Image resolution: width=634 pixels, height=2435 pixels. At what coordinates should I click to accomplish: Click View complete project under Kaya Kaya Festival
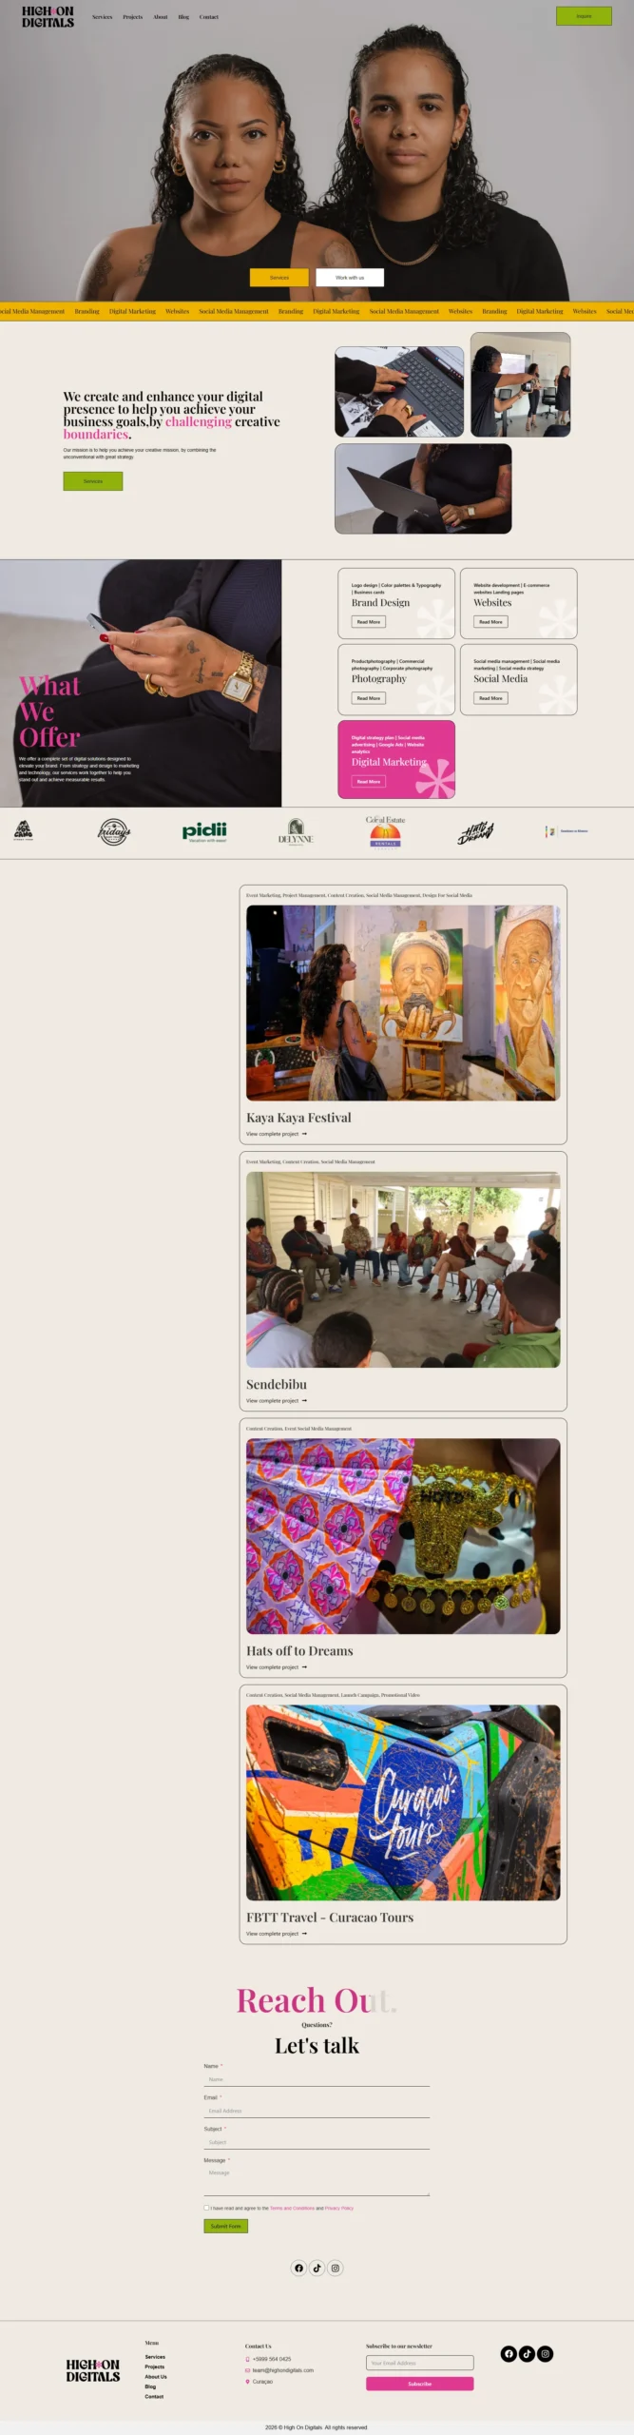tap(277, 1134)
